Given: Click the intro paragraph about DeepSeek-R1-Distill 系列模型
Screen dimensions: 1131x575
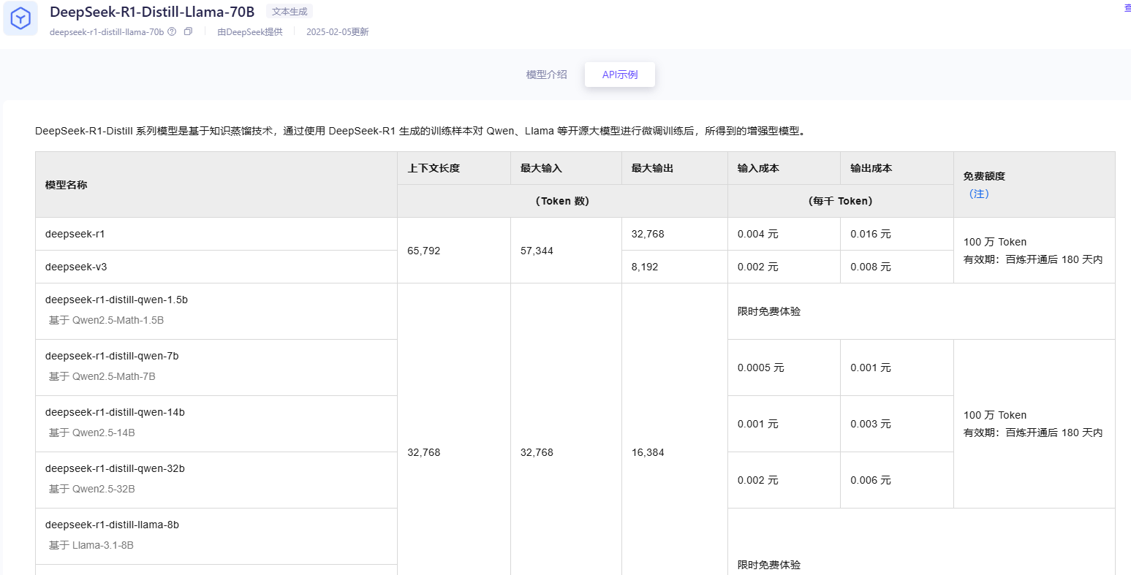Looking at the screenshot, I should click(x=422, y=131).
